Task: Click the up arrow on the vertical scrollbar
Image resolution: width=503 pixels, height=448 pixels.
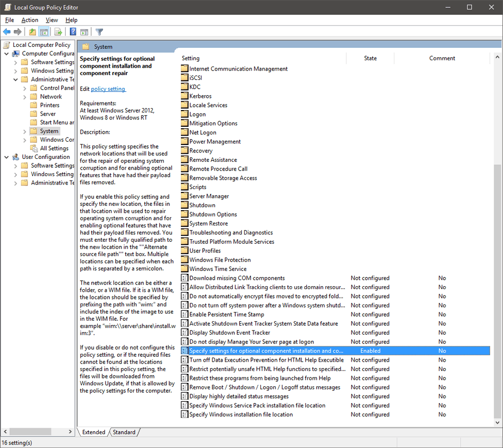Action: (x=497, y=56)
